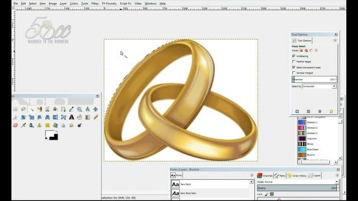
Task: Select the Smudge tool
Action: pos(72,125)
